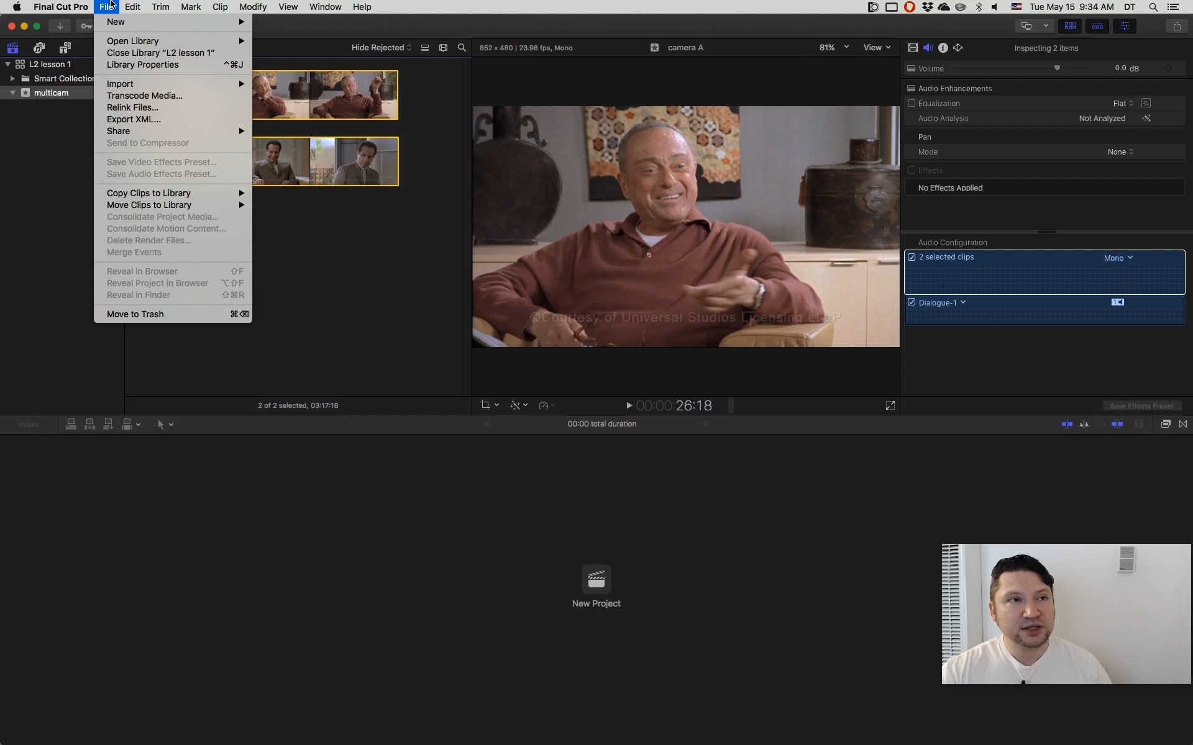Open the info inspector icon
The height and width of the screenshot is (745, 1193).
pos(943,48)
